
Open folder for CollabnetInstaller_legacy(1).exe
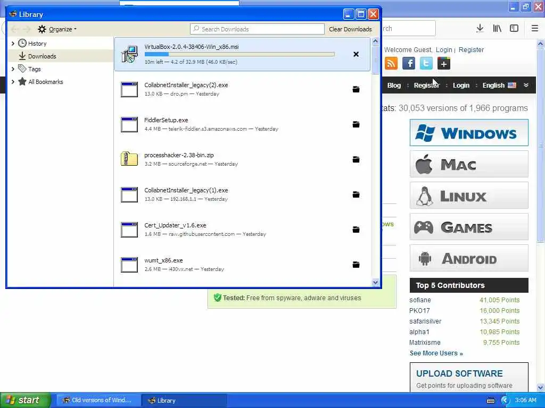(356, 194)
